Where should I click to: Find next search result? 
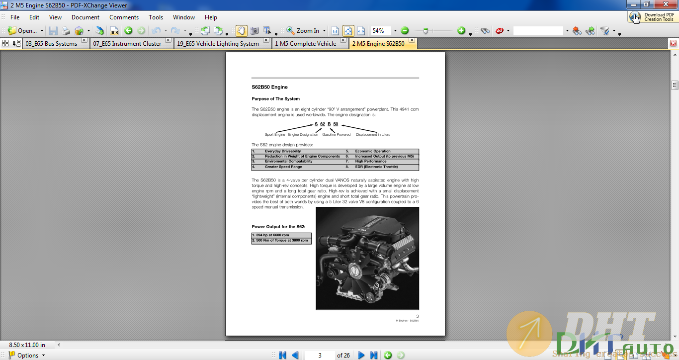point(591,31)
